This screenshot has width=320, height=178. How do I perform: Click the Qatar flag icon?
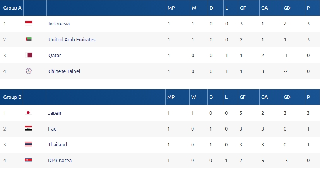[28, 55]
